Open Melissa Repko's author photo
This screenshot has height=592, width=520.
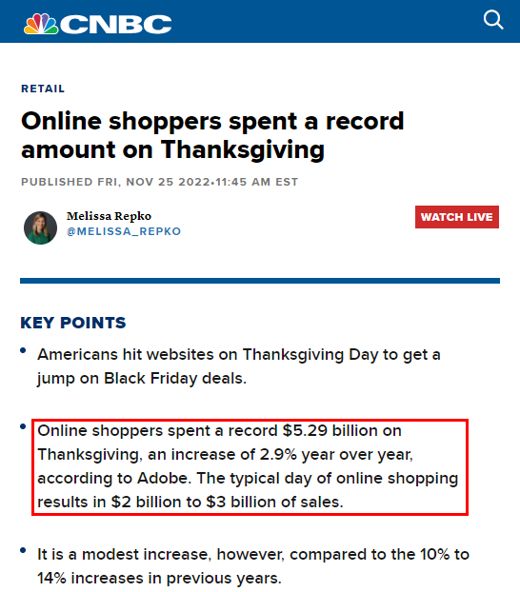pyautogui.click(x=40, y=227)
